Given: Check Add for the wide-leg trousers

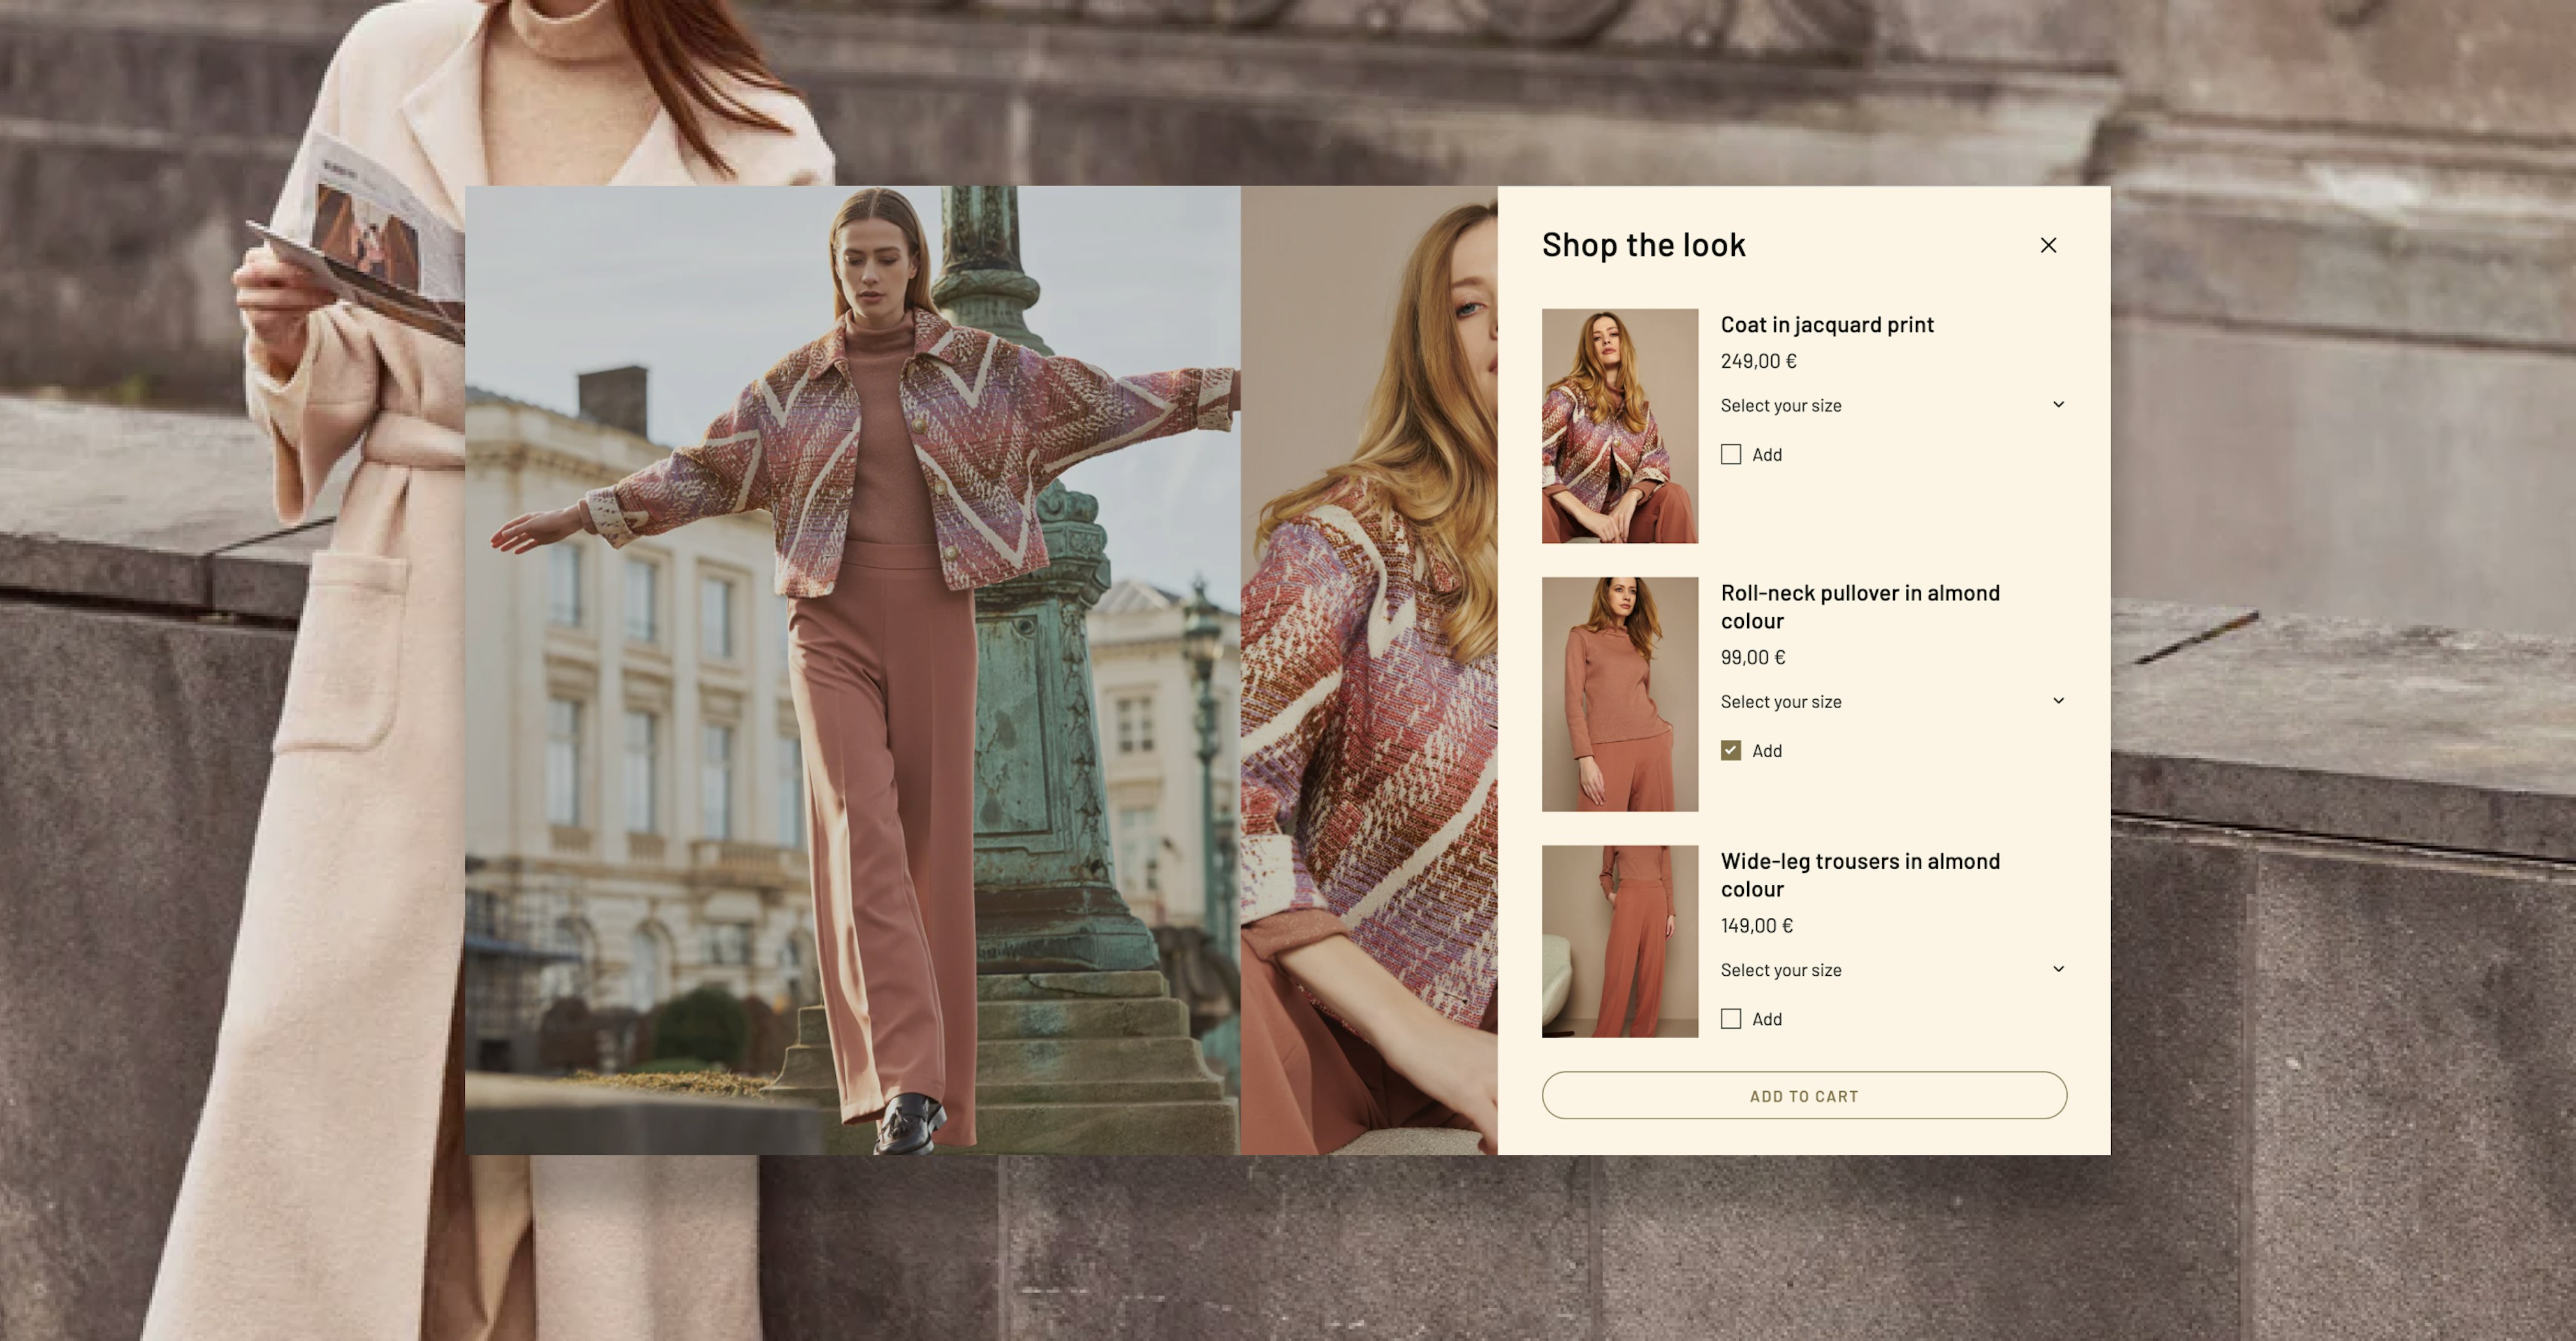Looking at the screenshot, I should pos(1730,1018).
